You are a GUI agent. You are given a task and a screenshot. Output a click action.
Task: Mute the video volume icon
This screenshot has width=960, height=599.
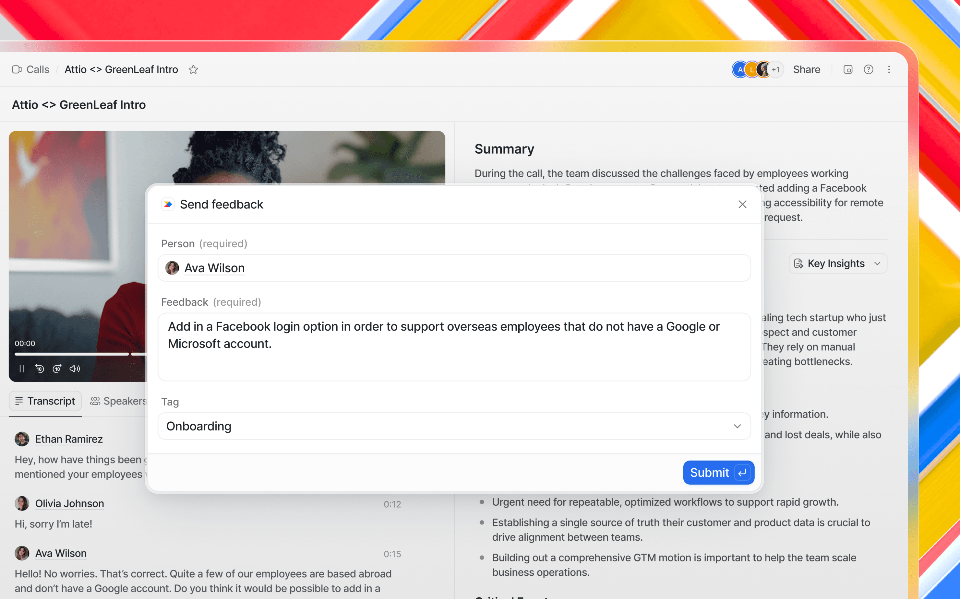tap(75, 369)
